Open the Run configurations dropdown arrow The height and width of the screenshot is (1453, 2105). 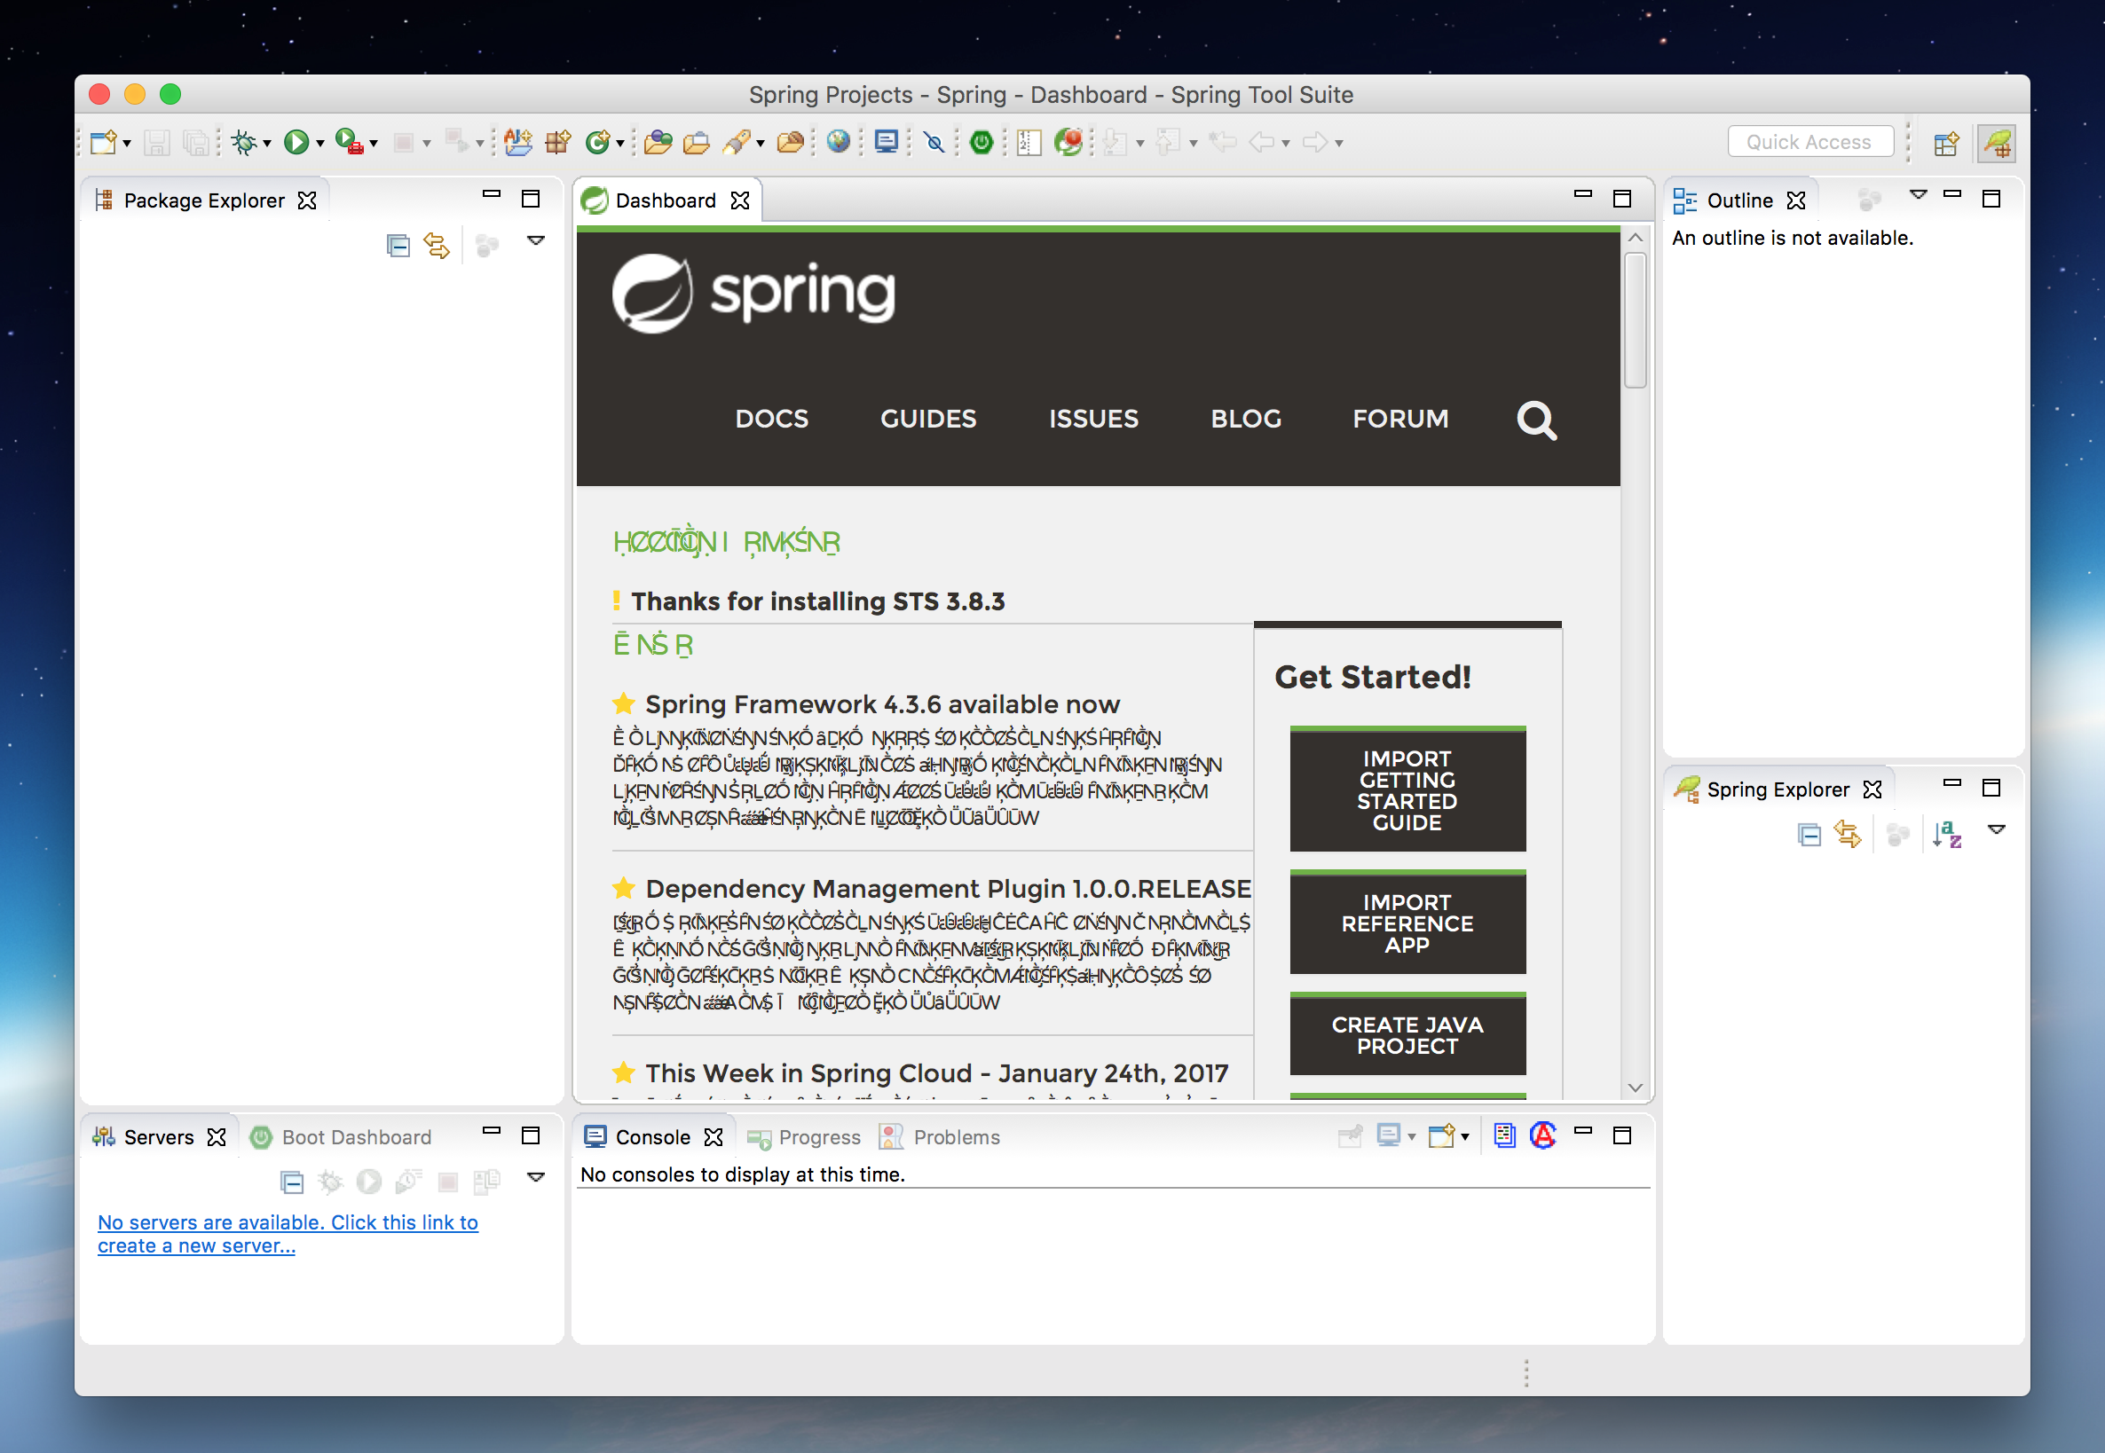(319, 144)
